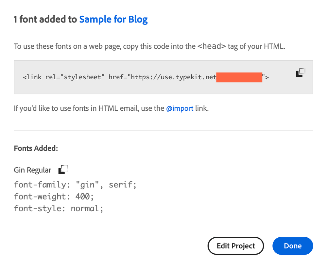
Task: Click the font-family "gin", serif line
Action: click(x=75, y=185)
